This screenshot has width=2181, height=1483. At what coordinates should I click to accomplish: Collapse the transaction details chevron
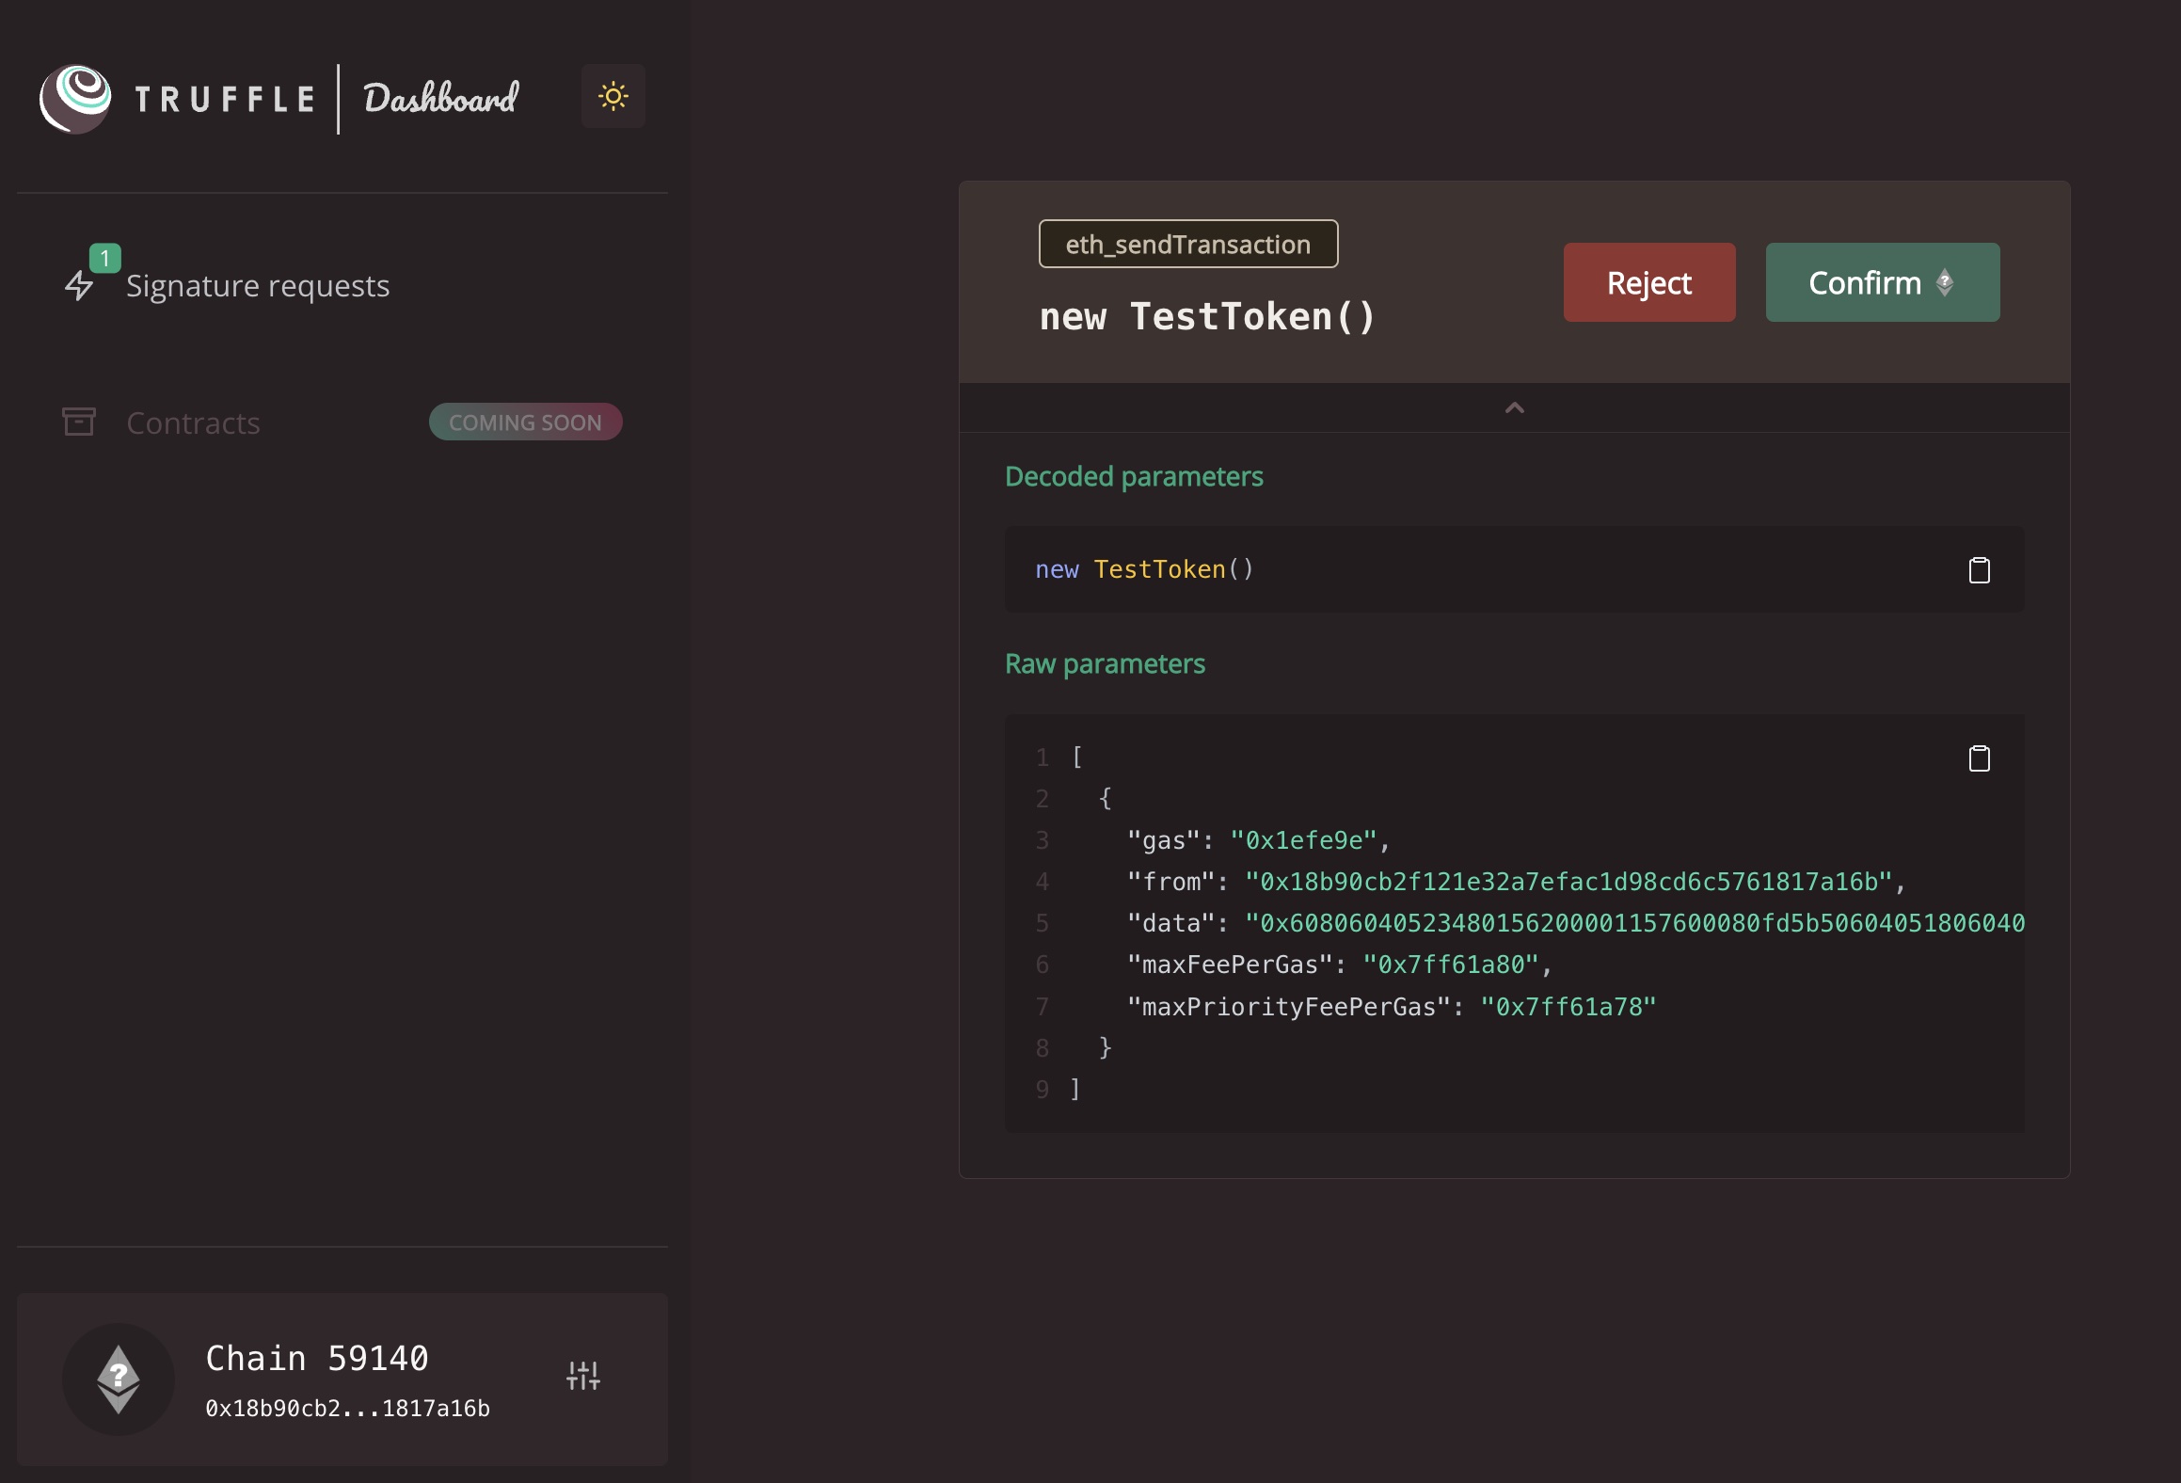tap(1514, 407)
